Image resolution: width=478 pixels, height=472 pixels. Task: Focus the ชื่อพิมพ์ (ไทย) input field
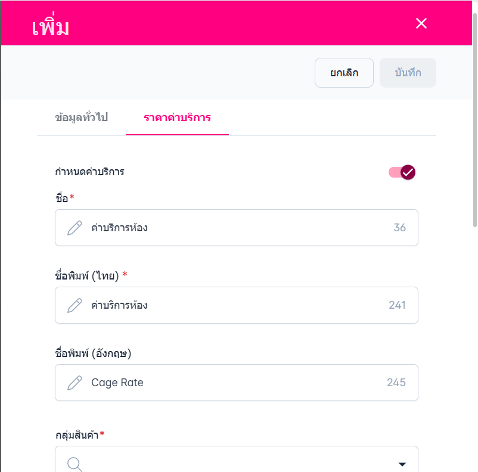pyautogui.click(x=238, y=305)
